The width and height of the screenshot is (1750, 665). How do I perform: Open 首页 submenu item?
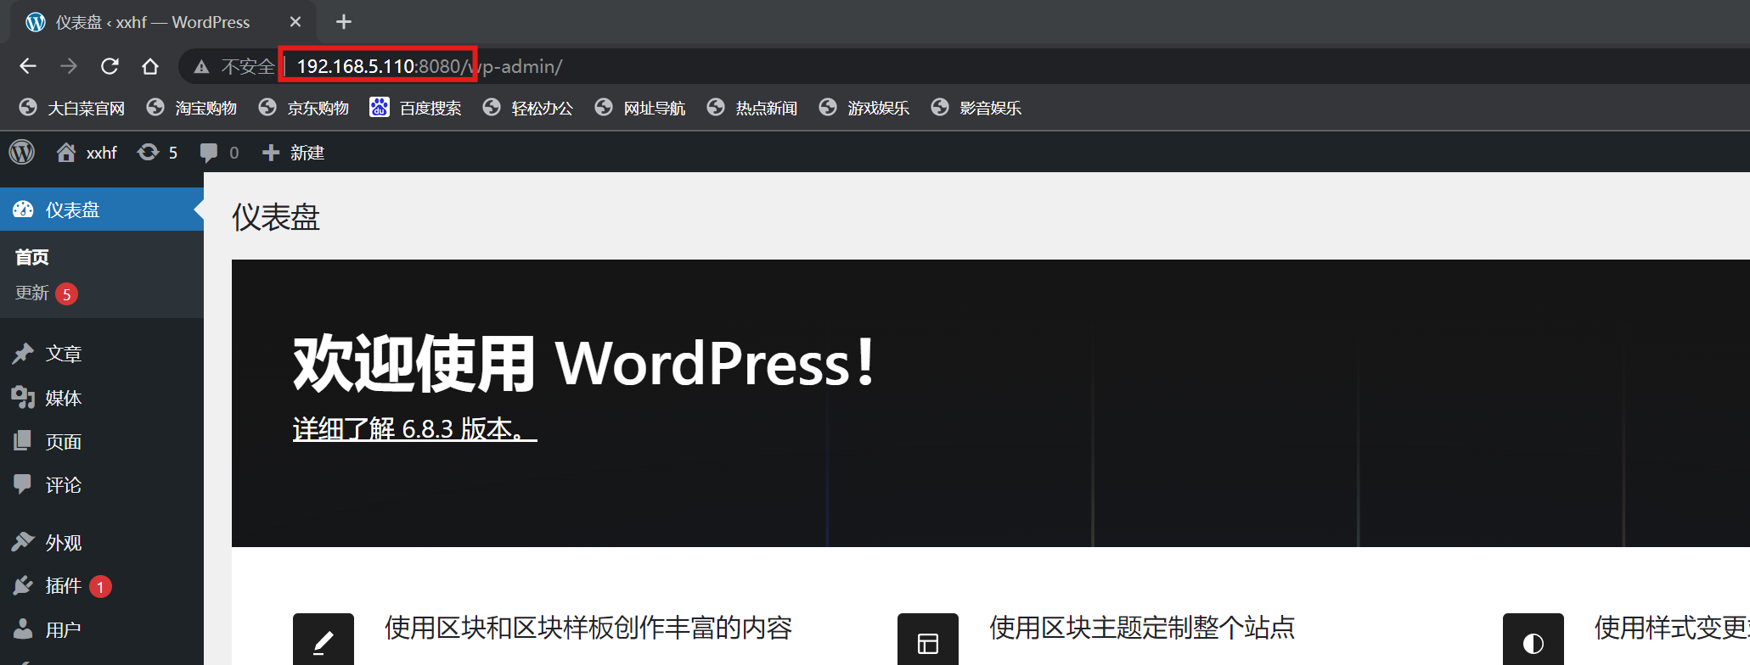32,257
